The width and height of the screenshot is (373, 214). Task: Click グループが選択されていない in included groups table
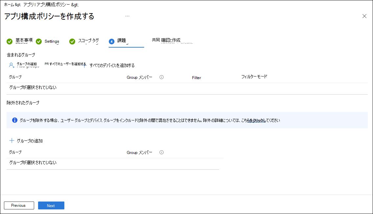[x=33, y=87]
